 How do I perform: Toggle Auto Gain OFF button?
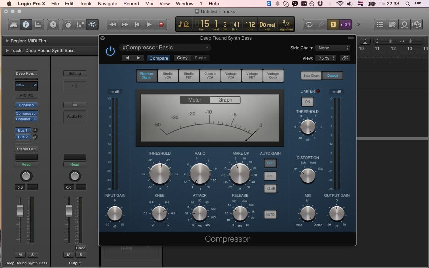coord(270,163)
